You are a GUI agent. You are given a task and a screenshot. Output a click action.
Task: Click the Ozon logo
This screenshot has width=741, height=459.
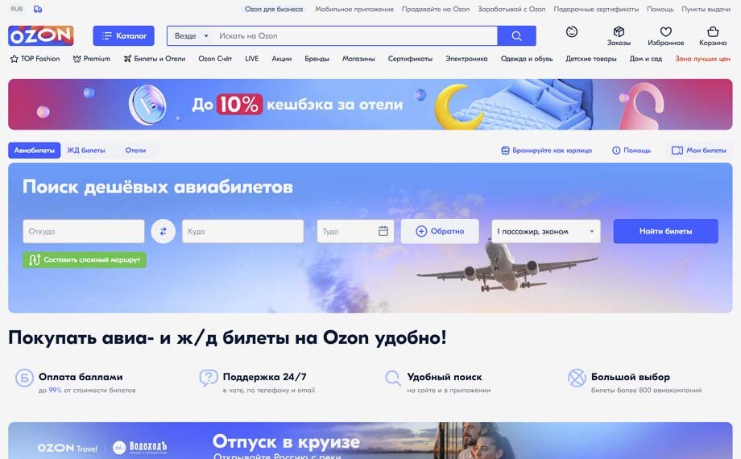[40, 35]
